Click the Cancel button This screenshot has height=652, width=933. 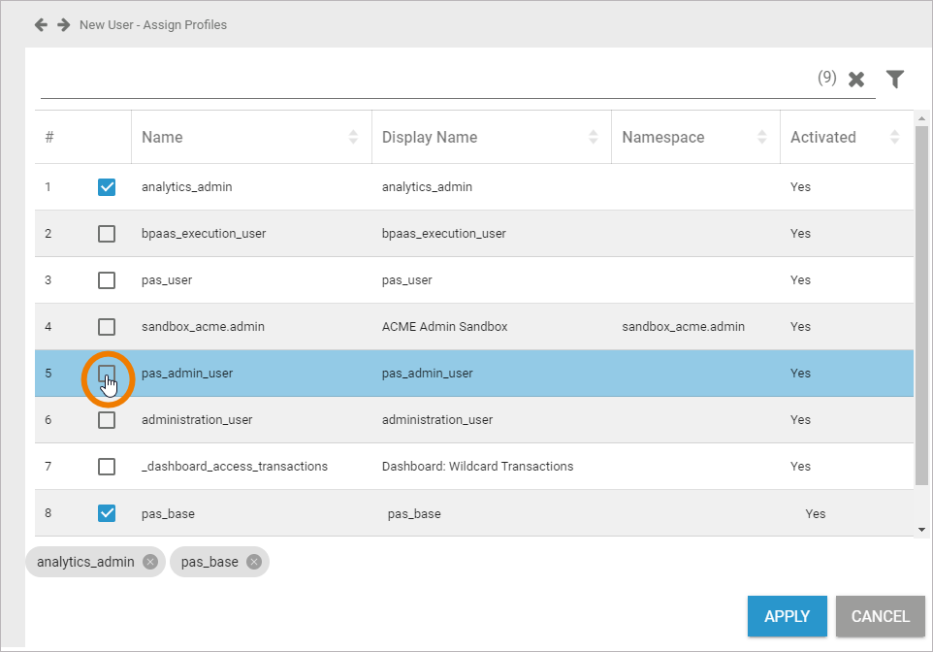880,616
